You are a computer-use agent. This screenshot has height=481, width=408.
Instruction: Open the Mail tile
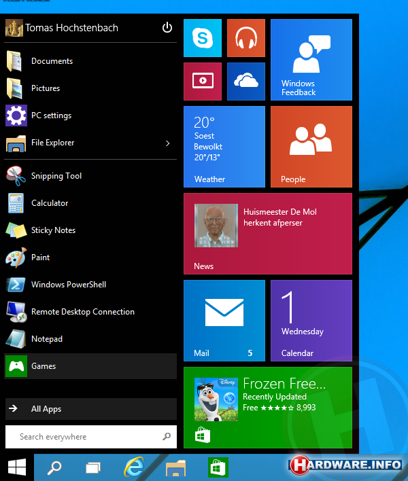[x=224, y=321]
